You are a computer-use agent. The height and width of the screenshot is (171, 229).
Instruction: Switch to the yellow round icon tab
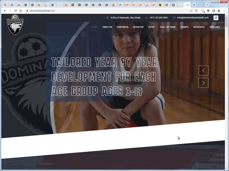(160, 5)
